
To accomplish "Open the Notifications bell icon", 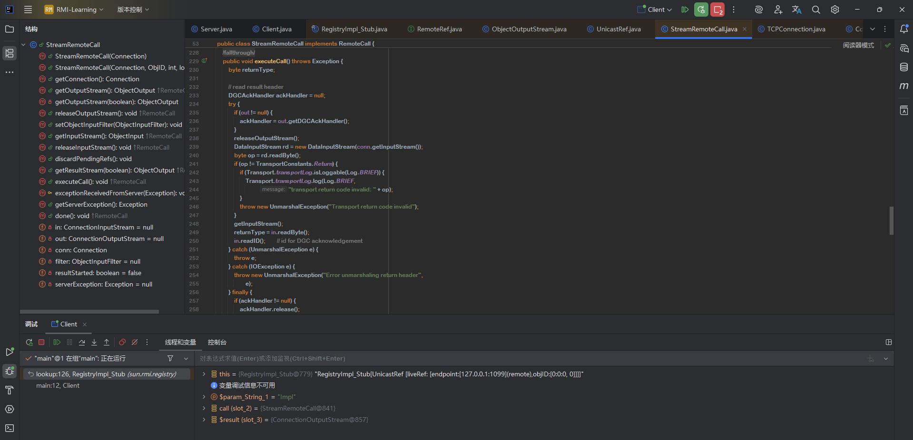I will coord(904,29).
